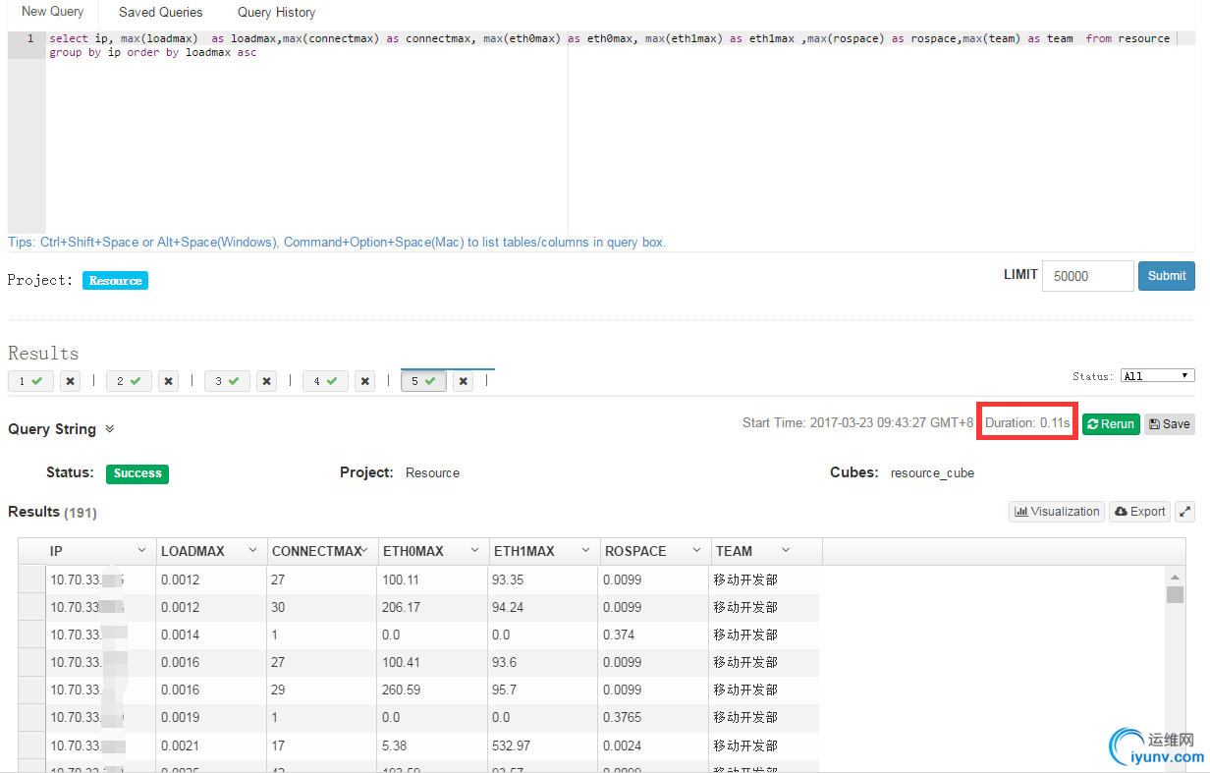Screen dimensions: 1210x773
Task: Click the LIMIT input field
Action: pyautogui.click(x=1087, y=276)
